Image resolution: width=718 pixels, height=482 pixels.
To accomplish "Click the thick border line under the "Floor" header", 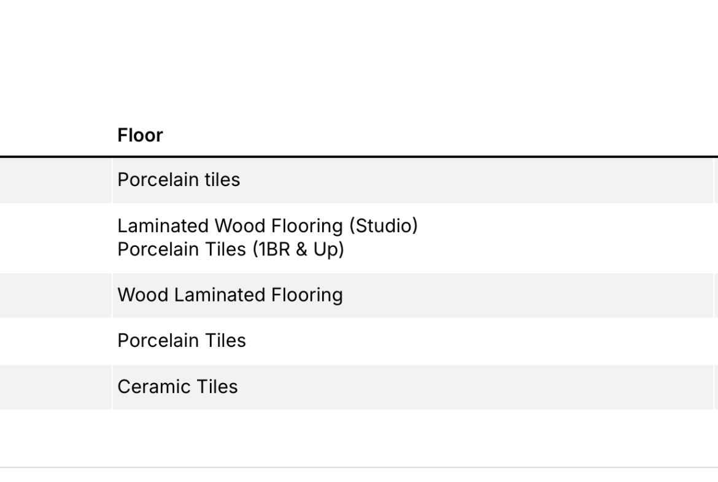I will click(x=359, y=157).
